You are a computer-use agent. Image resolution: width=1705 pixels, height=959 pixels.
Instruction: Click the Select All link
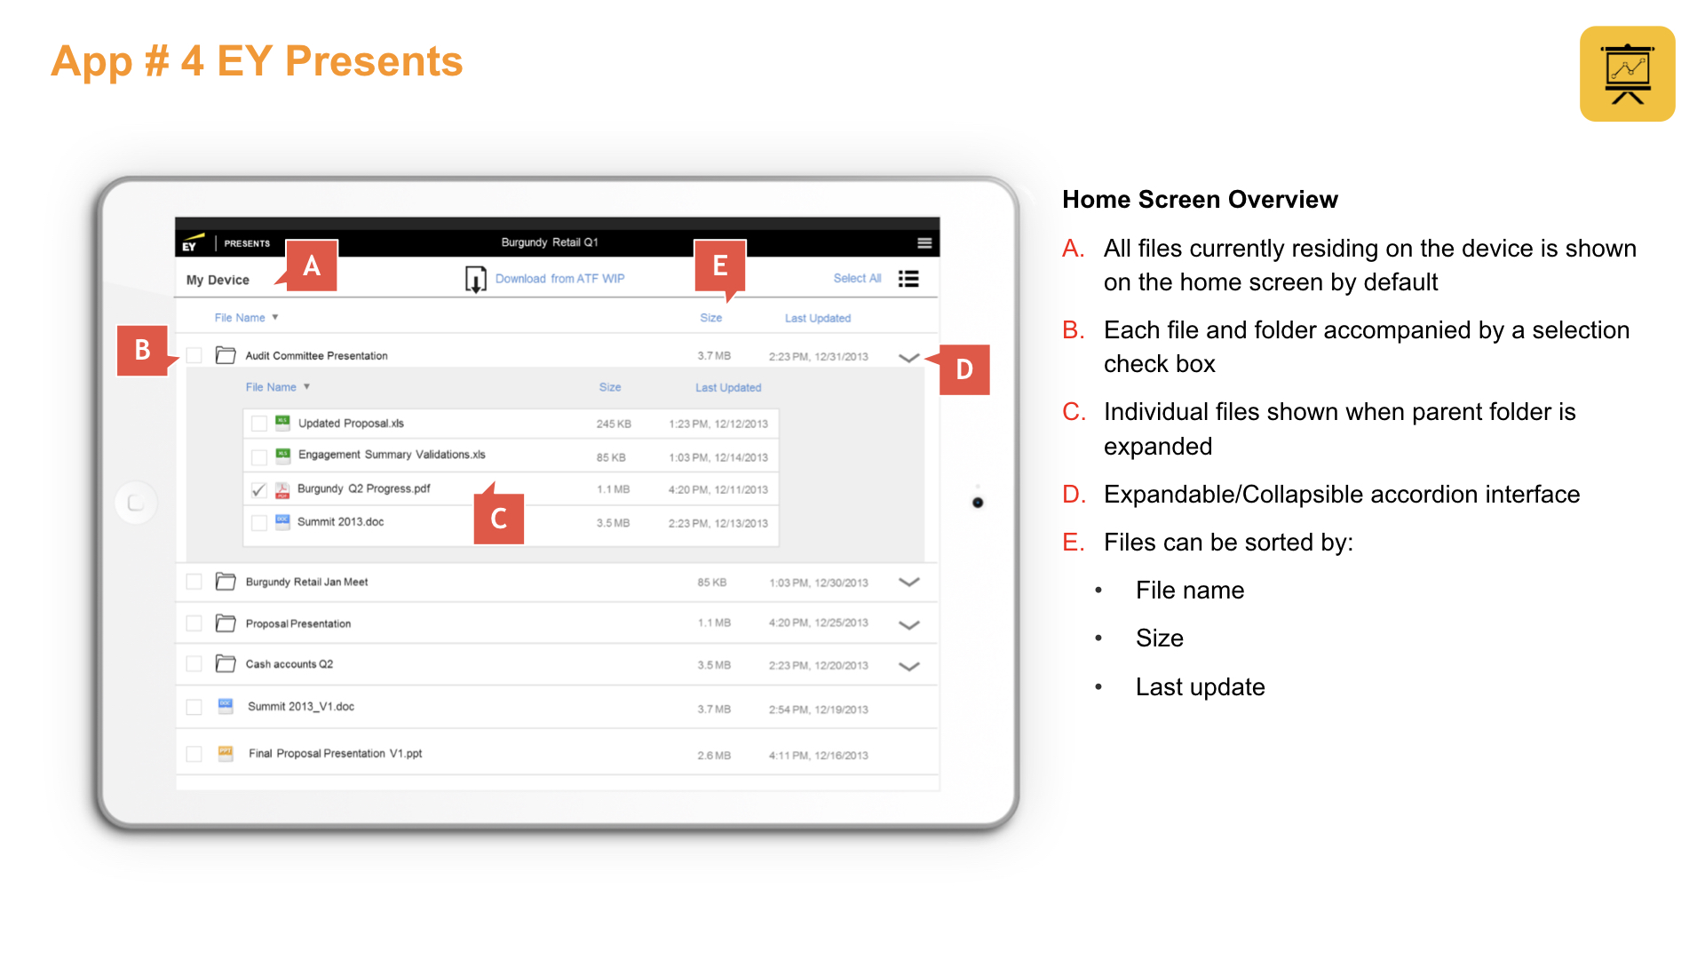[x=857, y=279]
